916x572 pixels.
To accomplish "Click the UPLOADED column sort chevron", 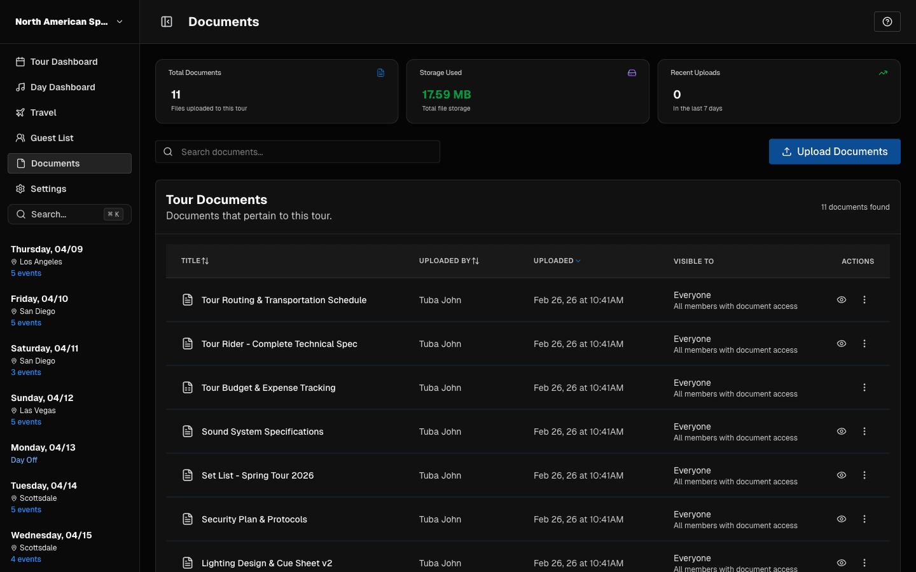I will click(x=578, y=261).
